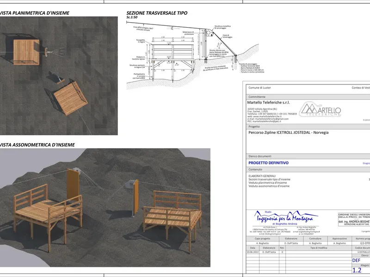Click 'D. Doff Sotta' beside the 10.06.2022 date
This screenshot has height=277, width=370.
click(269, 252)
